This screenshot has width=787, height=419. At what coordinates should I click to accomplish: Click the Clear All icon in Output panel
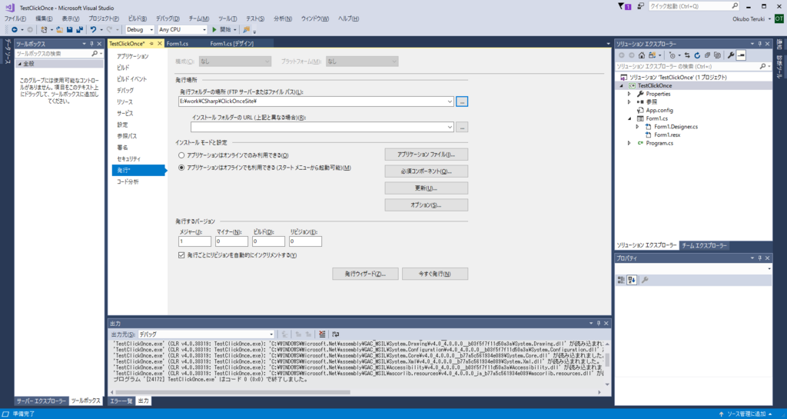pyautogui.click(x=322, y=334)
